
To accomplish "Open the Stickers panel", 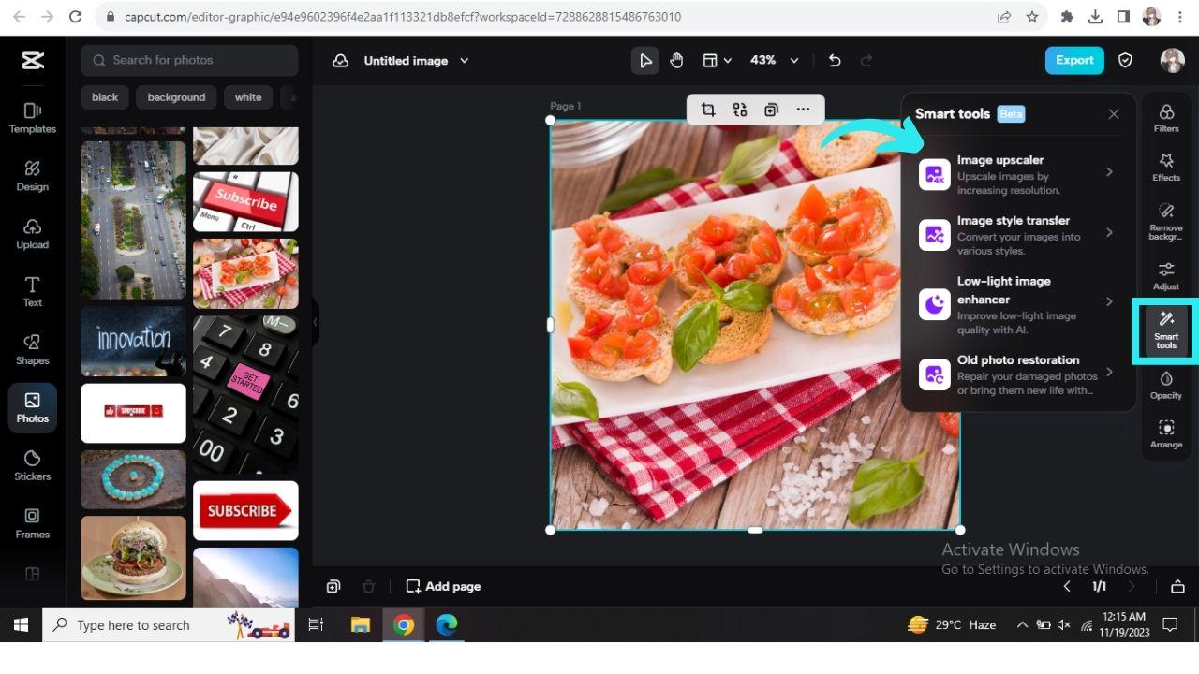I will 32,466.
